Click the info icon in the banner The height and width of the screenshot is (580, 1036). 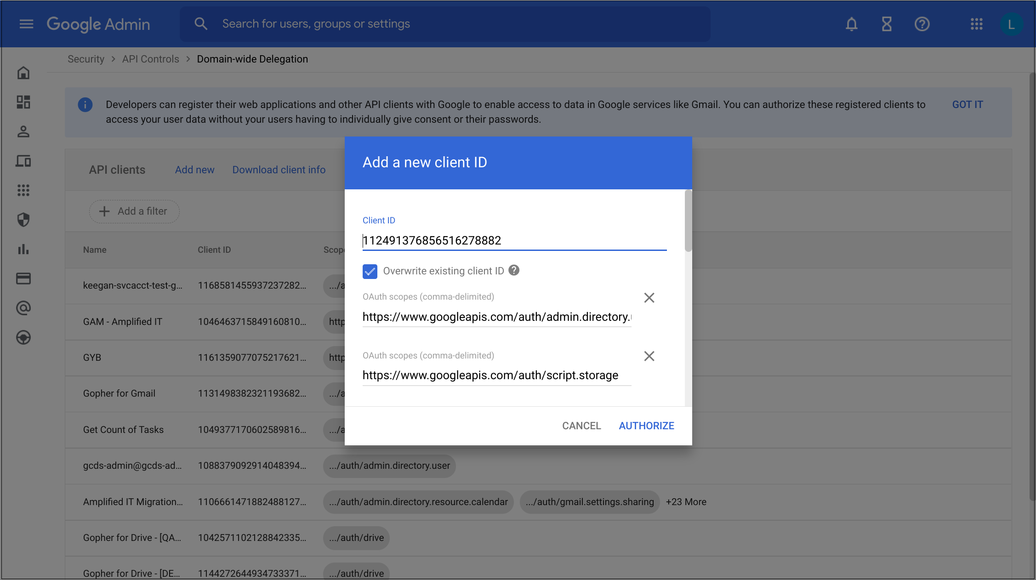click(85, 105)
